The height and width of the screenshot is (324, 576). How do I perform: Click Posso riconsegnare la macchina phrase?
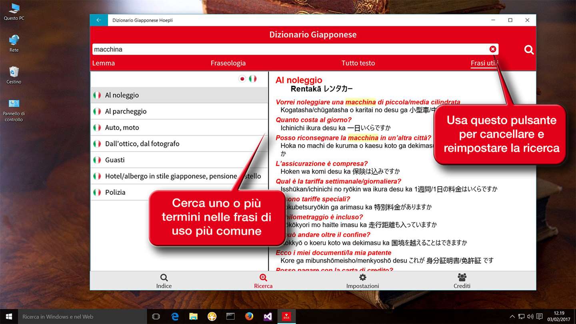click(x=353, y=138)
